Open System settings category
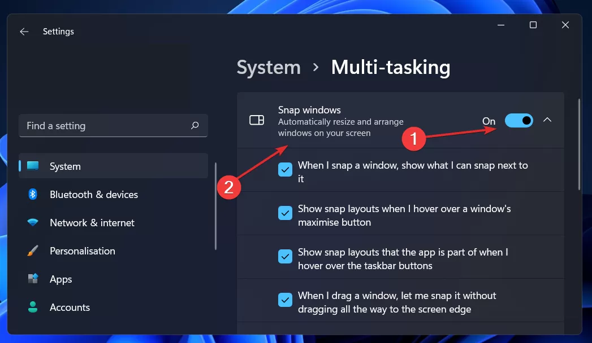The height and width of the screenshot is (343, 592). [113, 166]
